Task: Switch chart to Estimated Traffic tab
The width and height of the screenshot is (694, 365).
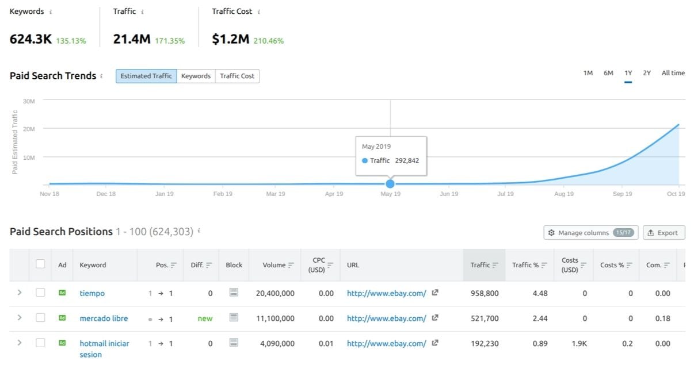Action: pyautogui.click(x=146, y=76)
